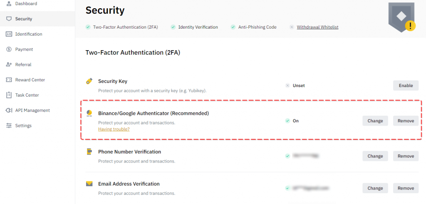Click the Email Address Verification envelope icon
426x204 pixels.
[x=89, y=184]
